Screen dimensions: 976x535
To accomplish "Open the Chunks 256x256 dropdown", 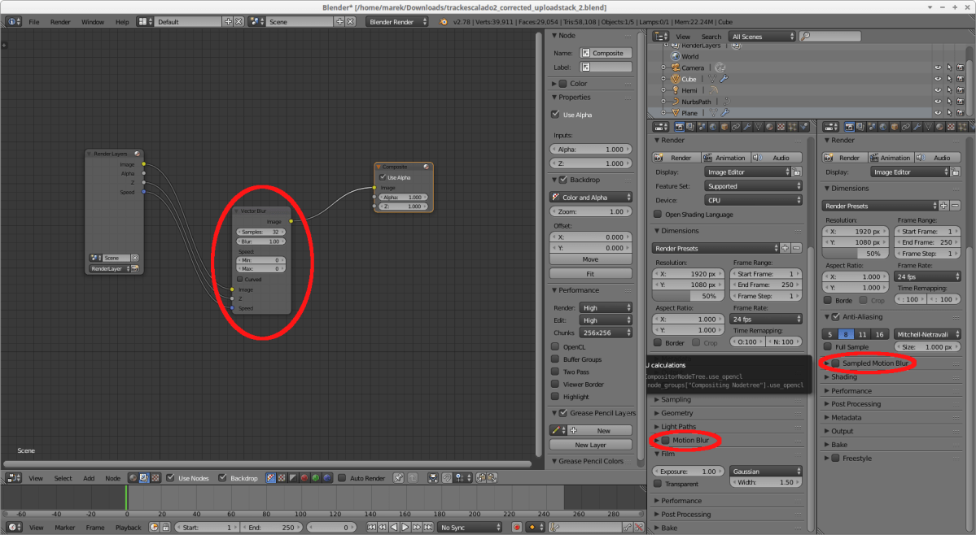I will coord(606,333).
